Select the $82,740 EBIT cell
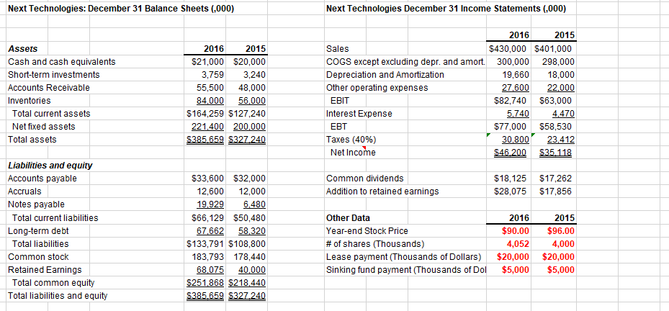 tap(511, 101)
